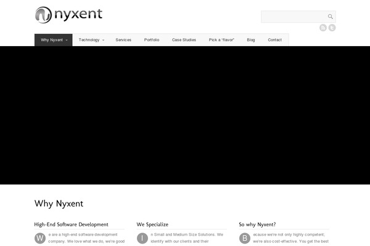Screen dimensions: 370x246
Task: Focus the search input field
Action: (298, 17)
